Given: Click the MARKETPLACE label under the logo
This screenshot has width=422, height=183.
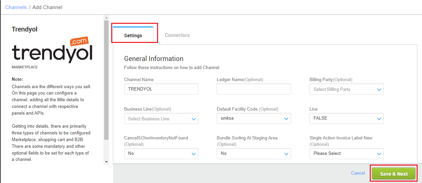Looking at the screenshot, I should point(25,67).
